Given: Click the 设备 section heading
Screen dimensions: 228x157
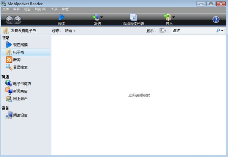Looking at the screenshot, I should [5, 108].
